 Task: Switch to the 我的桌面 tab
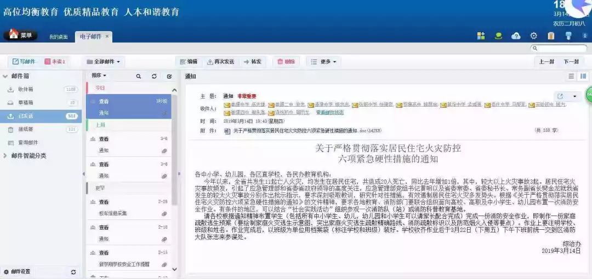coord(58,37)
